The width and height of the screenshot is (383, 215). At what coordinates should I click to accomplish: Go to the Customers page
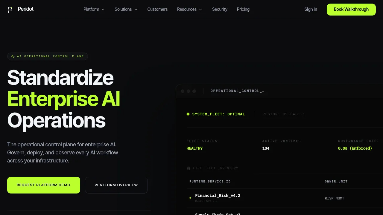(157, 9)
